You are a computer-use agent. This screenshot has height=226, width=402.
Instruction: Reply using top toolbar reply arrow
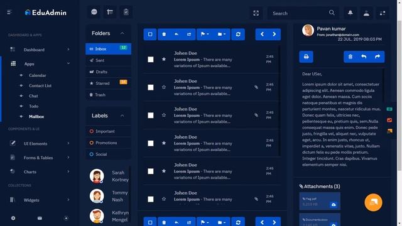(x=177, y=35)
